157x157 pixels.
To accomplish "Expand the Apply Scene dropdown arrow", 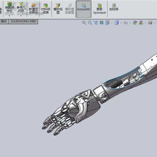I will [x=146, y=23].
